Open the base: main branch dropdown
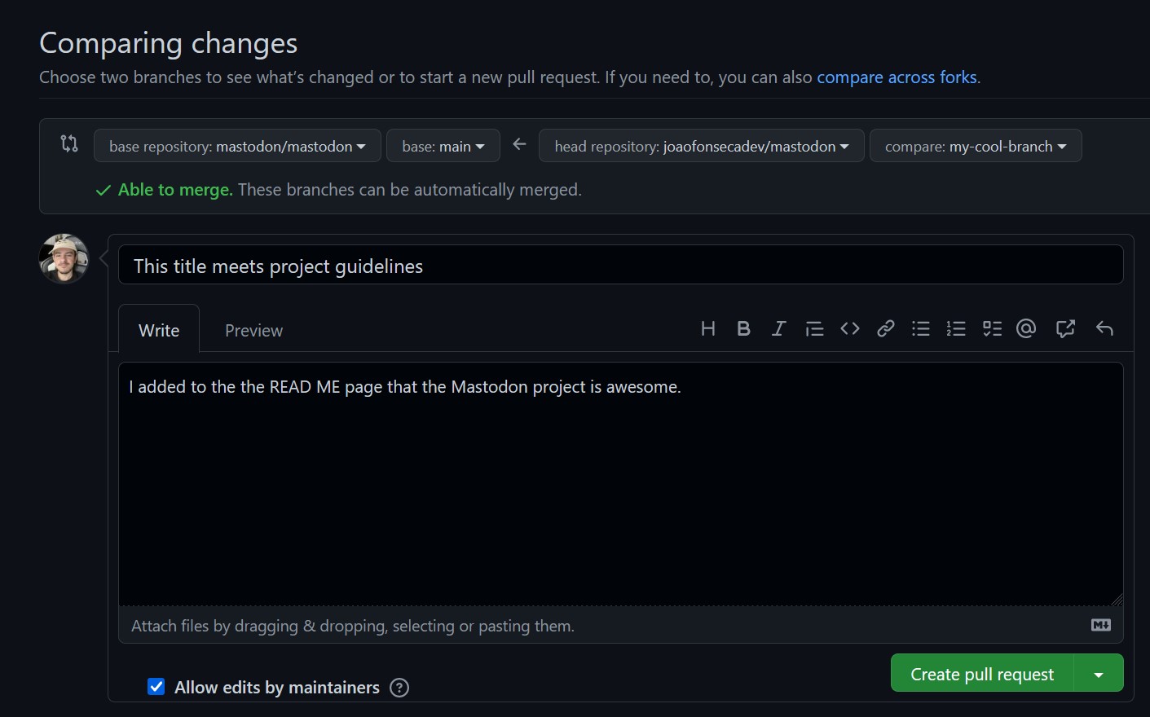 (443, 146)
